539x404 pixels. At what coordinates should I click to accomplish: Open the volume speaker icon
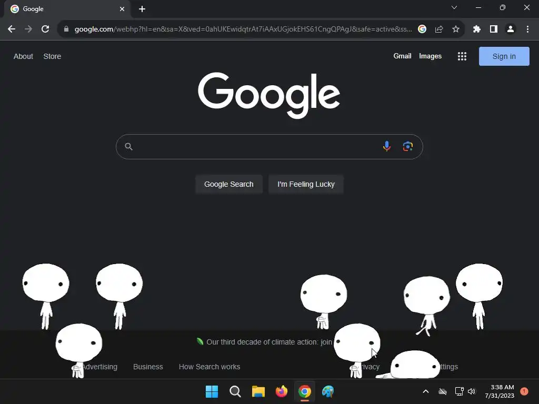[472, 391]
